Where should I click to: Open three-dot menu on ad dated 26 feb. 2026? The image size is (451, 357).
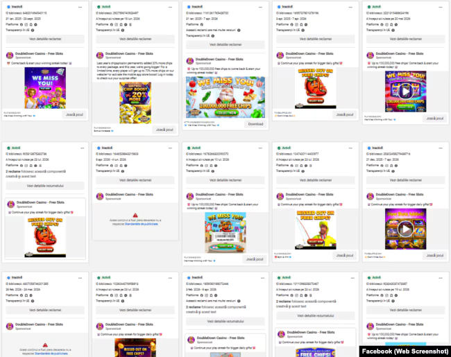[80, 278]
